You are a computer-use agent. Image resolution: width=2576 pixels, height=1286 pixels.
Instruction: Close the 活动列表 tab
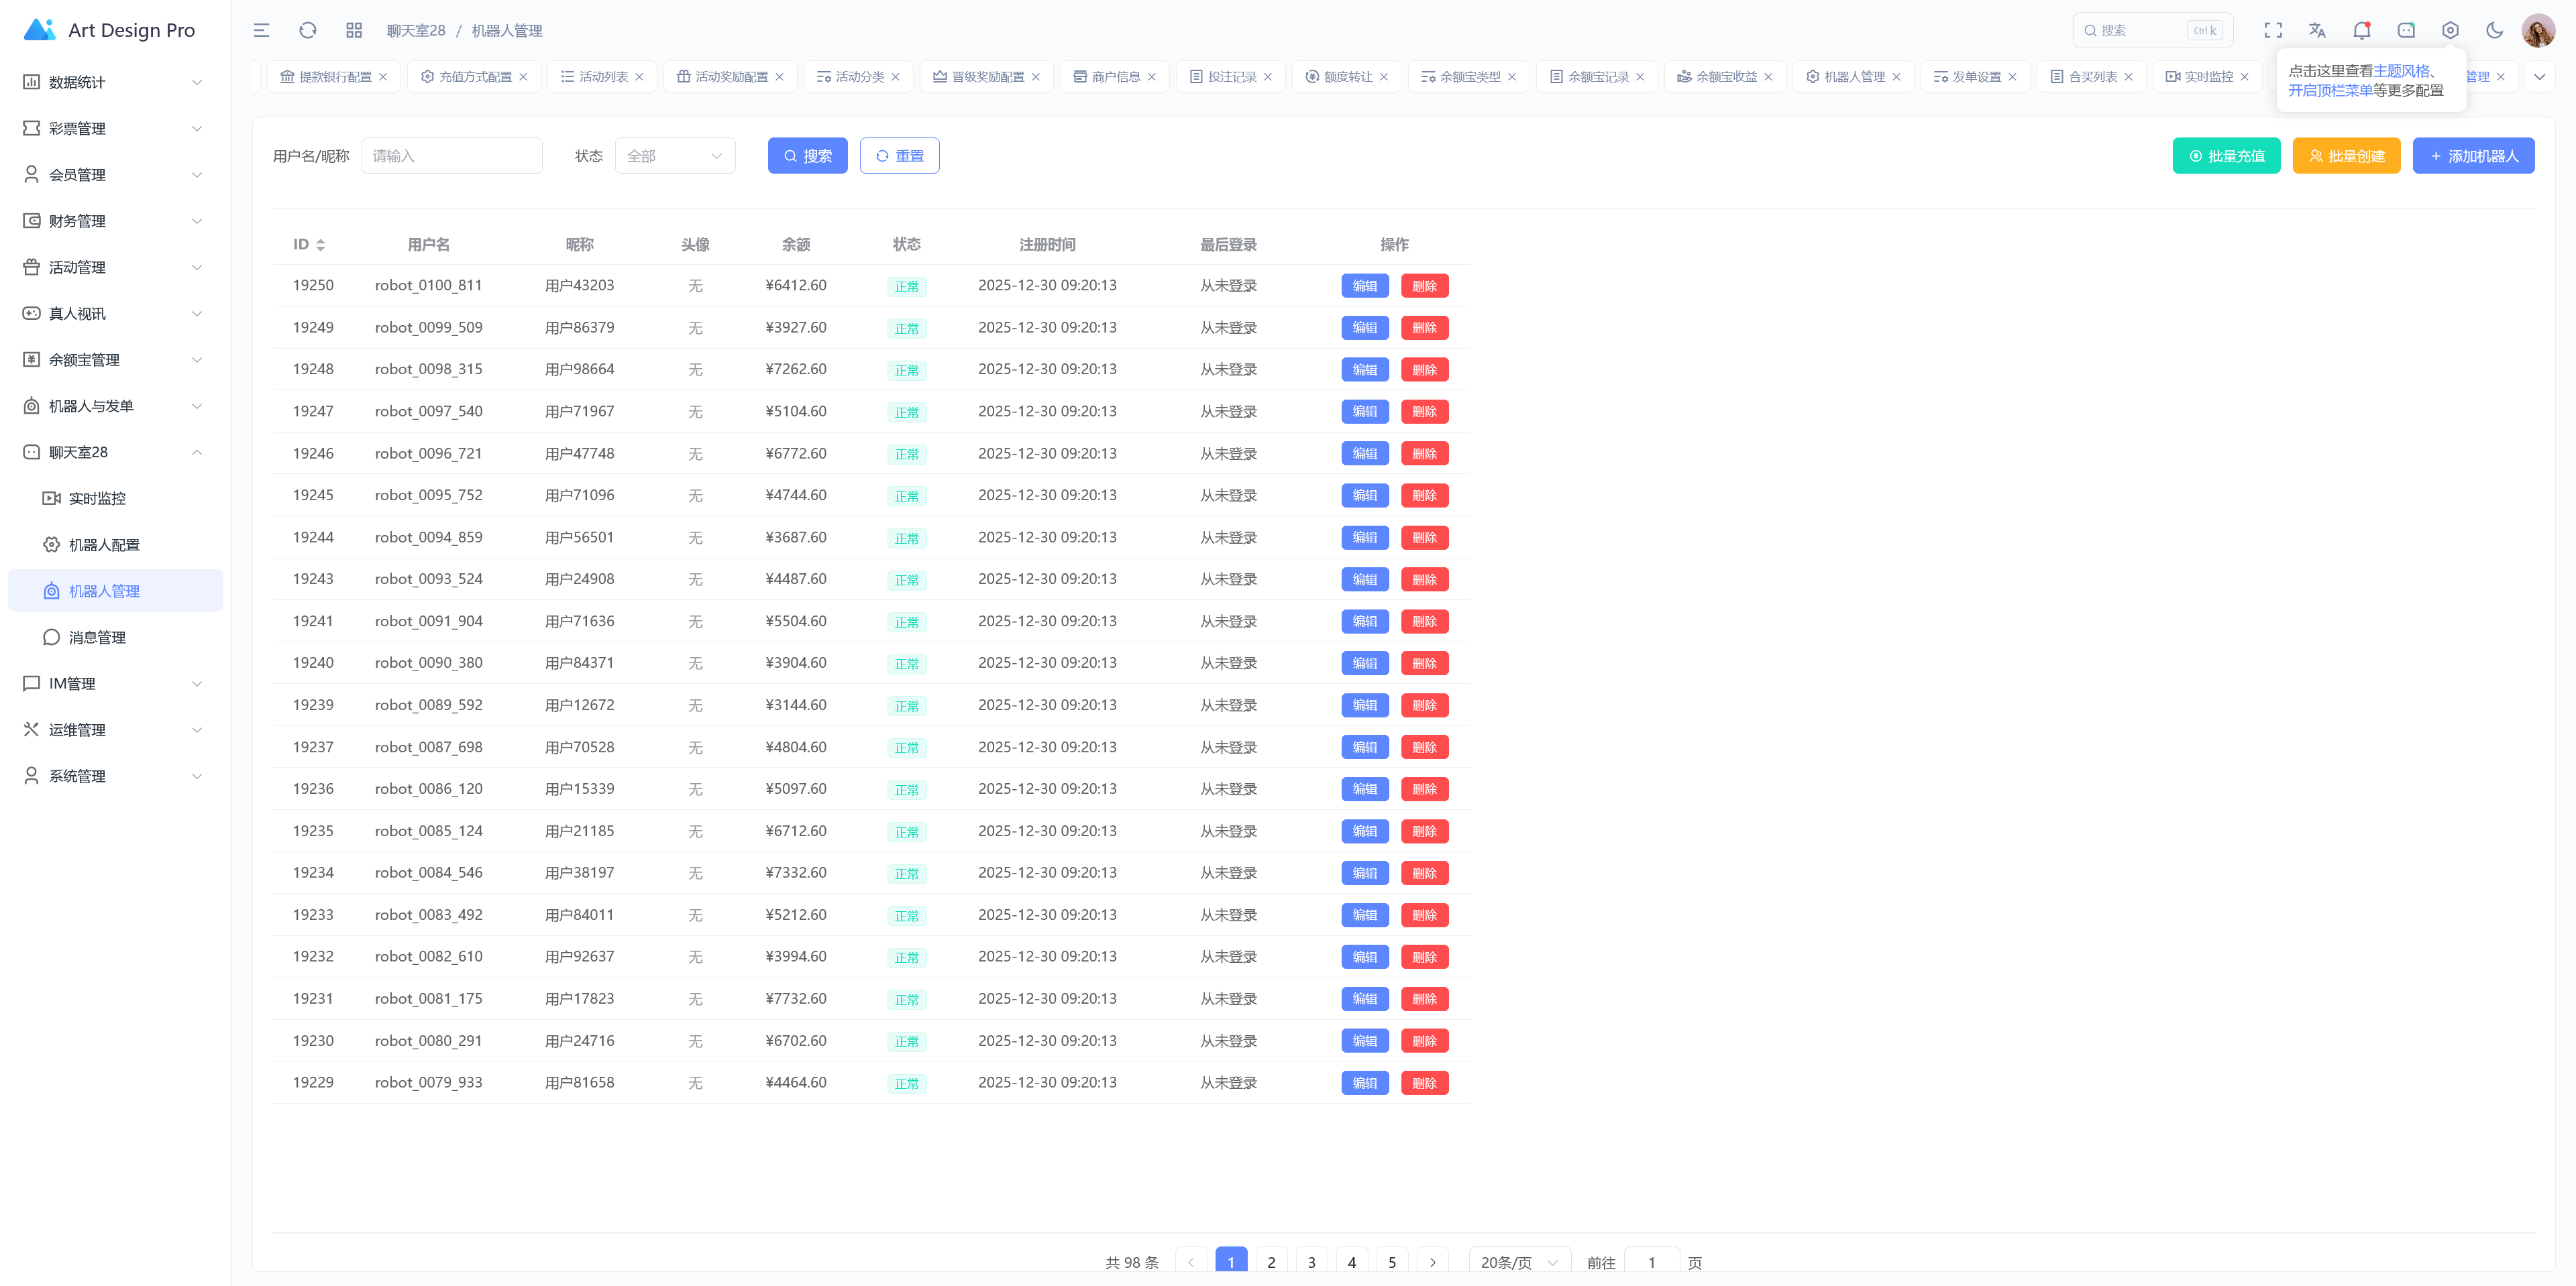tap(639, 77)
